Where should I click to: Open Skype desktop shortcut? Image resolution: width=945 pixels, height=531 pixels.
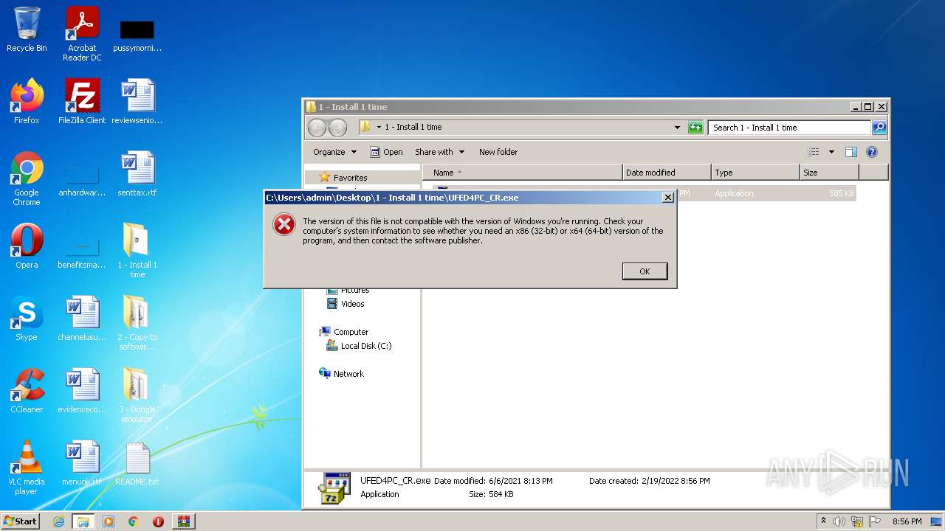click(27, 319)
